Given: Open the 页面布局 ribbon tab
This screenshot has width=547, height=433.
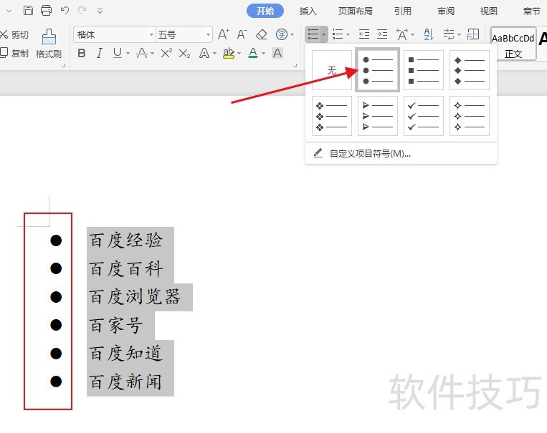Looking at the screenshot, I should [x=355, y=11].
